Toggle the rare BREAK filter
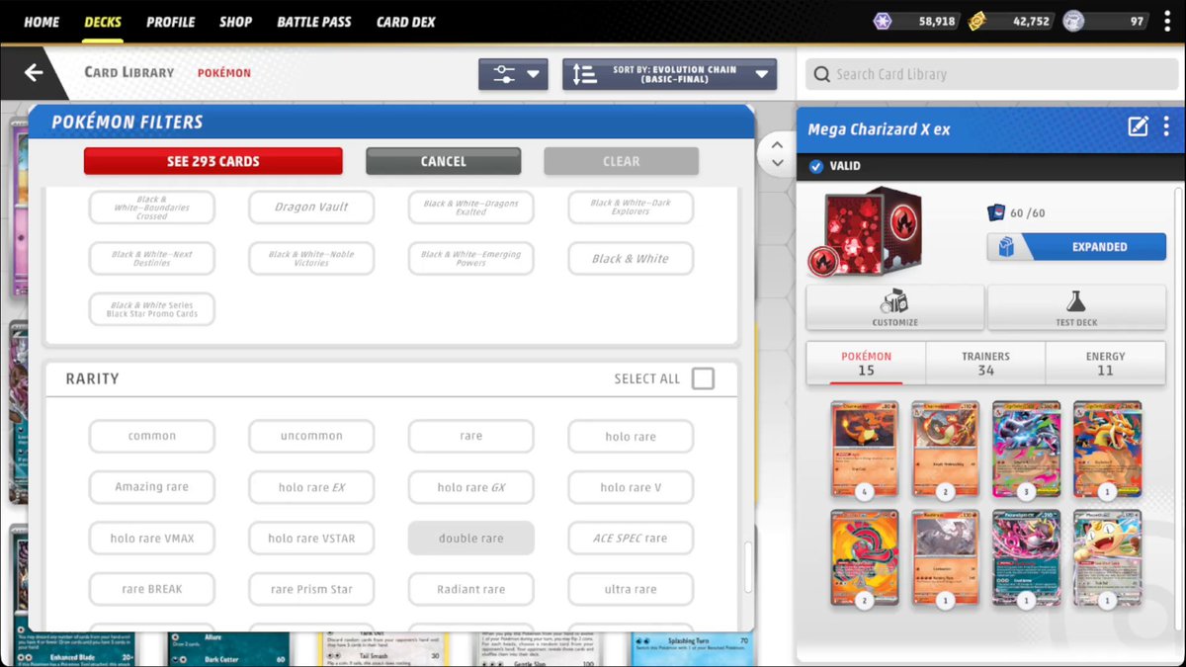 pos(152,589)
